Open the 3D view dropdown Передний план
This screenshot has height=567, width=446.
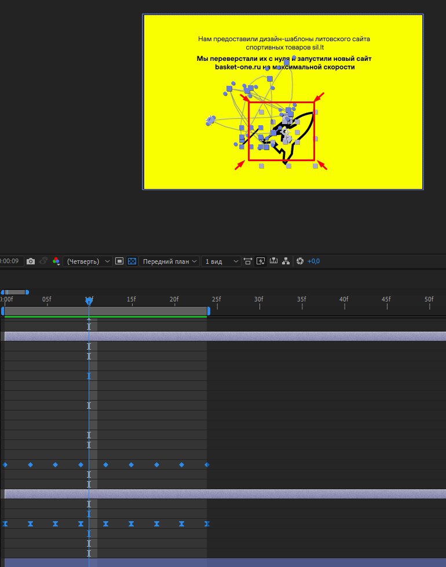pos(169,261)
